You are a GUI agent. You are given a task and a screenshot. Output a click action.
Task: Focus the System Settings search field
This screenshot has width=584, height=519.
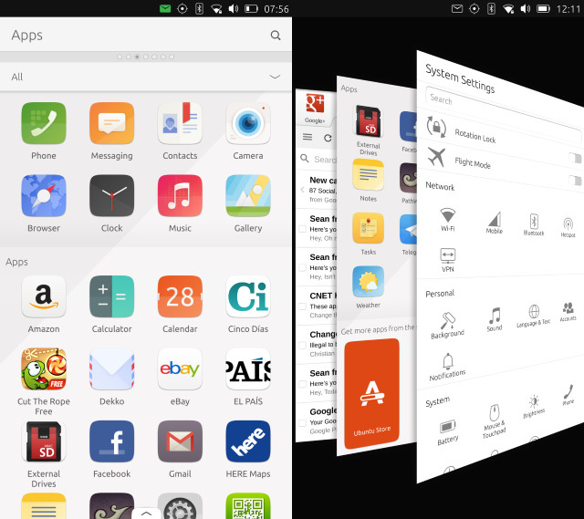(503, 114)
